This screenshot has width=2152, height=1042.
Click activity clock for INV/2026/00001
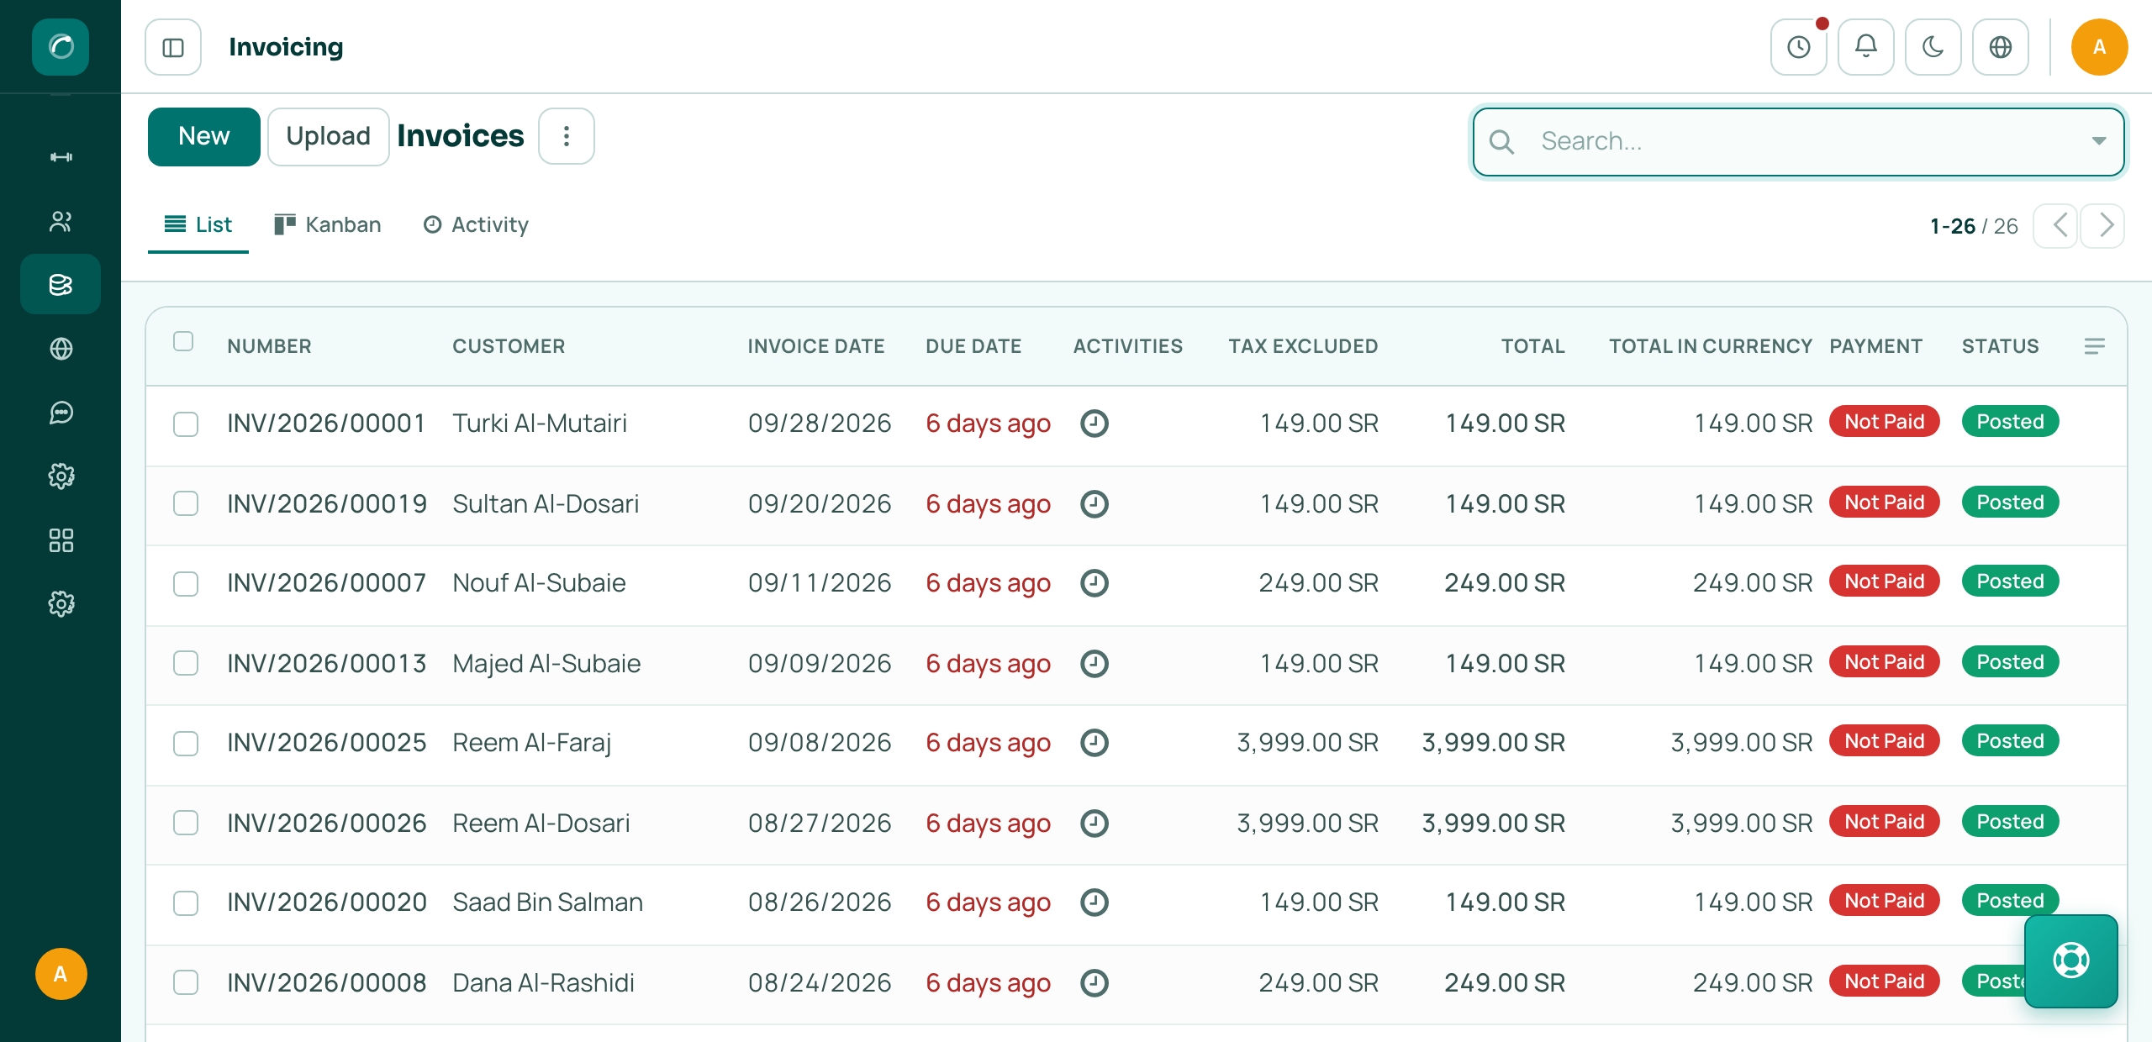tap(1094, 423)
